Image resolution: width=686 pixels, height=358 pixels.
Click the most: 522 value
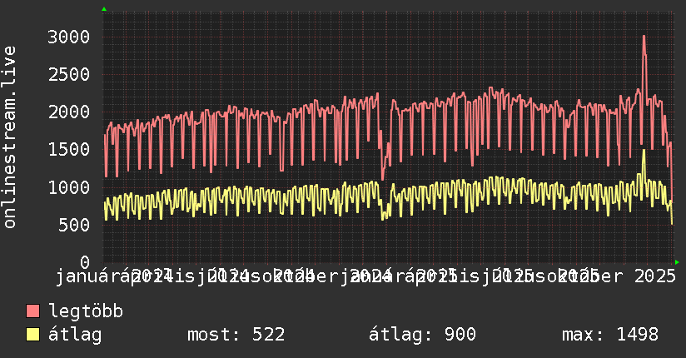(x=236, y=335)
